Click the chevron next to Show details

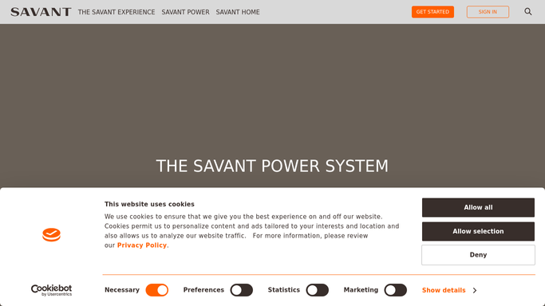pyautogui.click(x=475, y=290)
